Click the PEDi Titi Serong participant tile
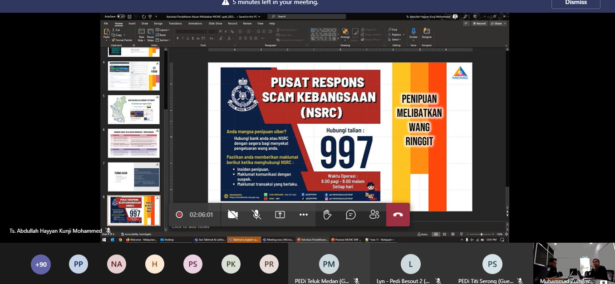Image resolution: width=615 pixels, height=284 pixels. point(492,264)
